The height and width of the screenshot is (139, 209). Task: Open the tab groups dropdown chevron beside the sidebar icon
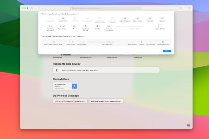(35, 8)
